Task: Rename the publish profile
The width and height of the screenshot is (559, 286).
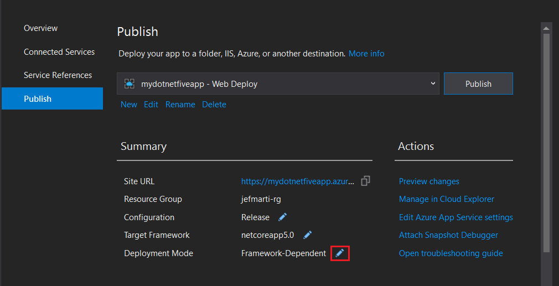Action: point(180,105)
